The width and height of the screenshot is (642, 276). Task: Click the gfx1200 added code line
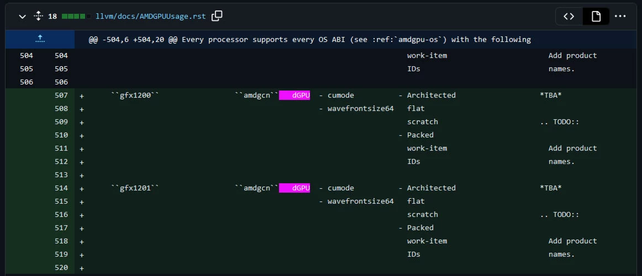[x=358, y=95]
